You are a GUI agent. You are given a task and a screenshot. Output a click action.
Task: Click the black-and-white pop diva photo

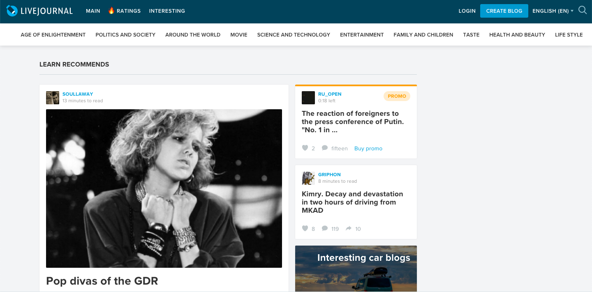pos(164,189)
